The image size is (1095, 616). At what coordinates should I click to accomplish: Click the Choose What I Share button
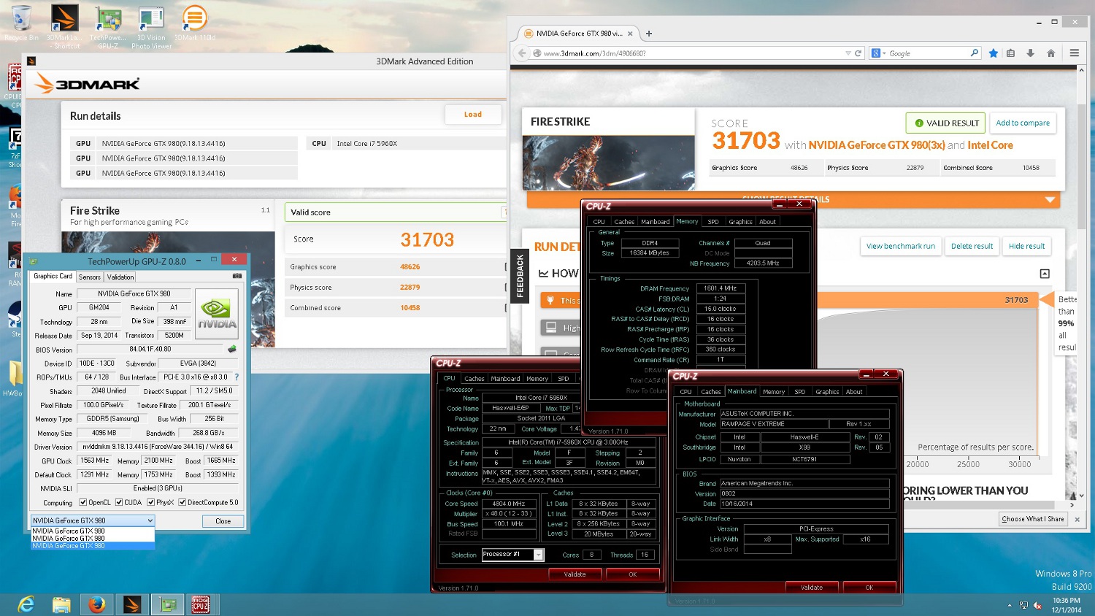1033,519
